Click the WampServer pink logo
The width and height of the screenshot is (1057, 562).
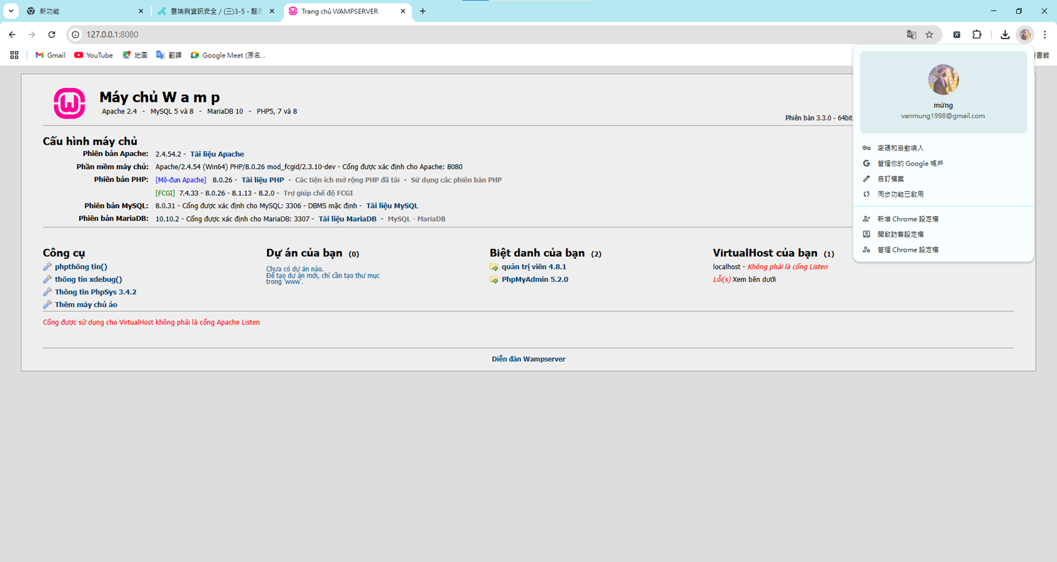69,104
